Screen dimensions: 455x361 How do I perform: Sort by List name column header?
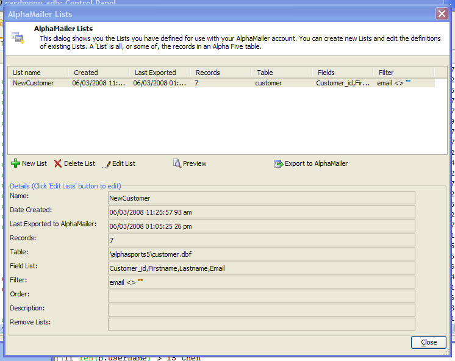coord(38,72)
